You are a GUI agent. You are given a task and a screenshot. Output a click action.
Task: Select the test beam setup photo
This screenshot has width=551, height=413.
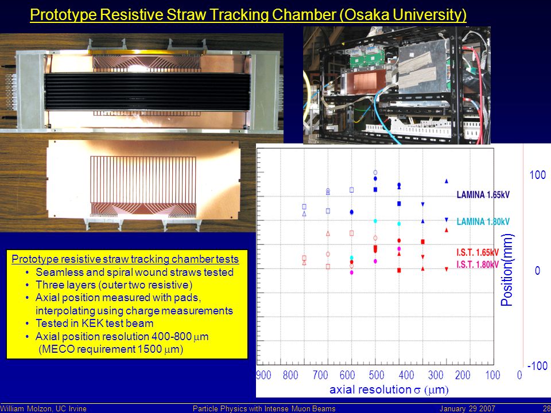(397, 85)
